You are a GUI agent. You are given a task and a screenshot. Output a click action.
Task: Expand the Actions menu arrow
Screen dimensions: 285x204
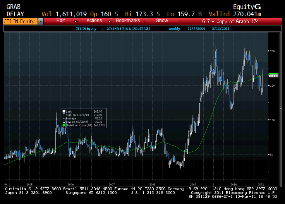click(x=109, y=21)
